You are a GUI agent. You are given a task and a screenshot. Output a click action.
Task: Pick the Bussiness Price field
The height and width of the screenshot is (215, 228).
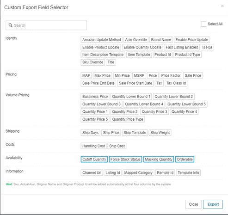click(95, 97)
